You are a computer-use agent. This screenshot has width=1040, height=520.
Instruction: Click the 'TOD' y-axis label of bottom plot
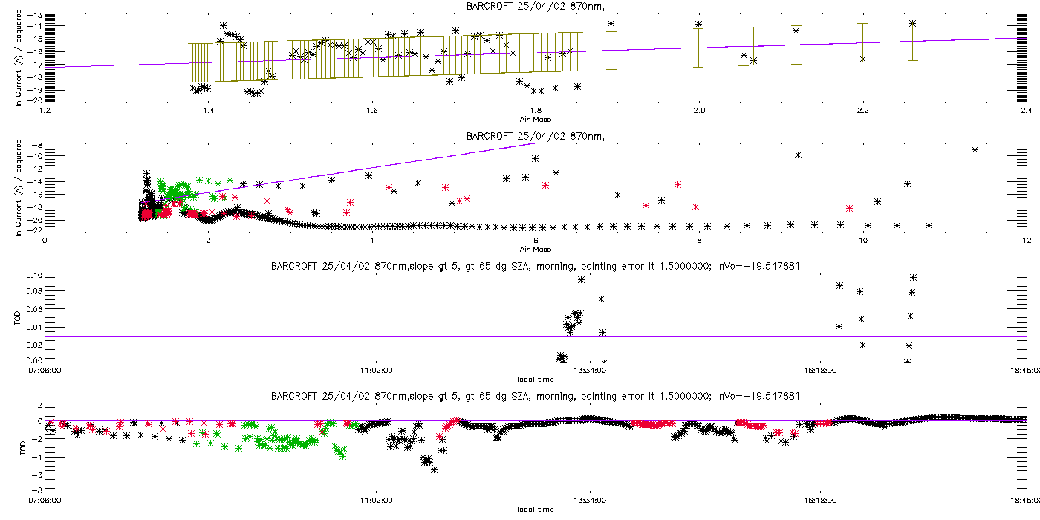19,448
